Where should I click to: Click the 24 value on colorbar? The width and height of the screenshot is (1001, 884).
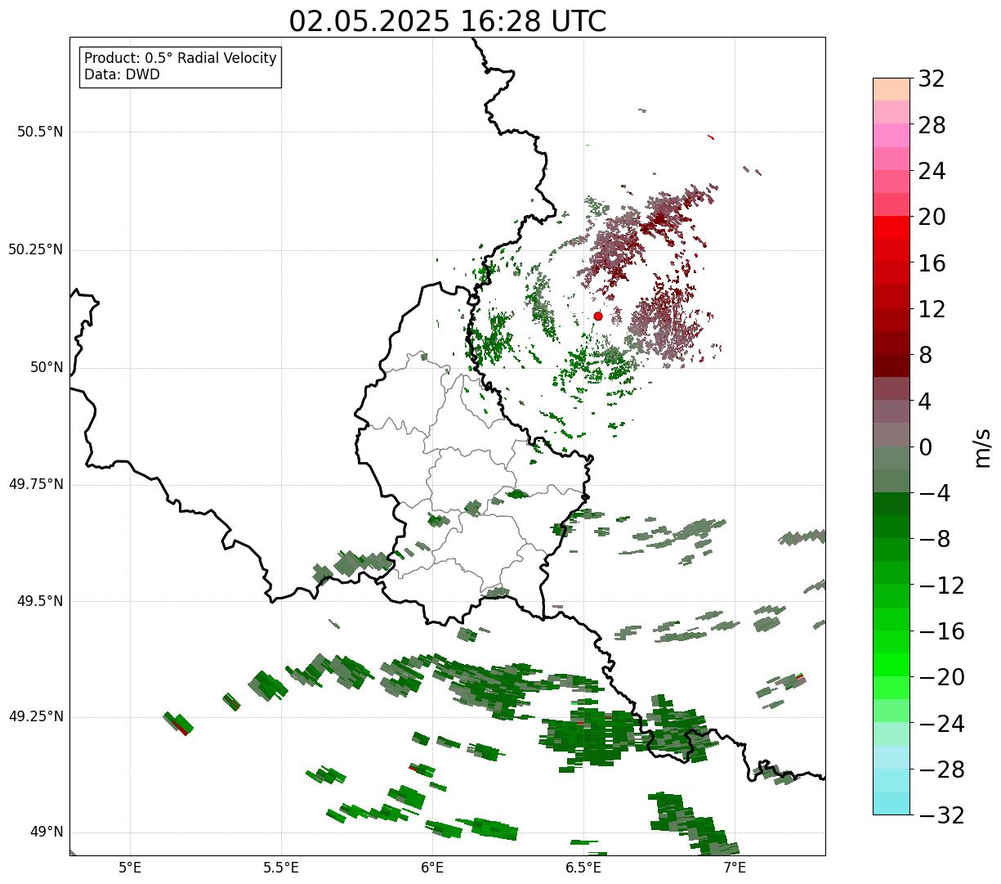point(932,171)
